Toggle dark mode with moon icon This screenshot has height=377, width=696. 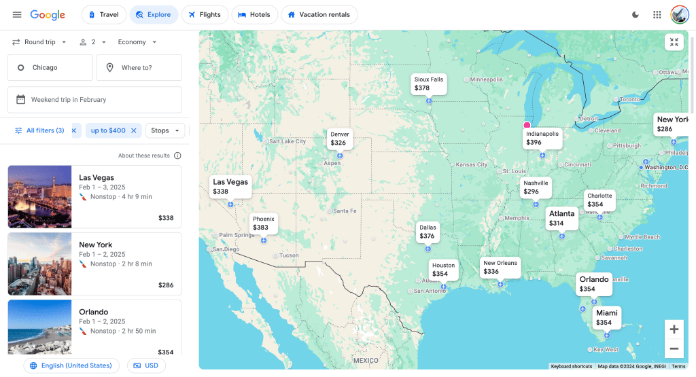(x=636, y=14)
